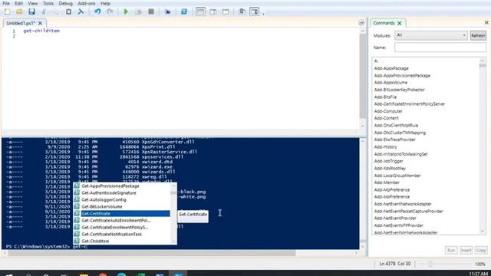Click the Copy toolbar icon

coord(56,12)
